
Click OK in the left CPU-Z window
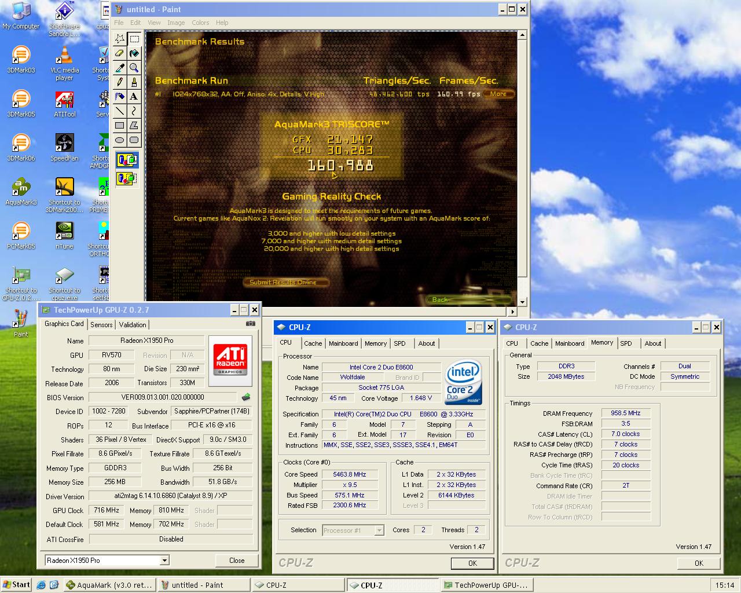[472, 563]
